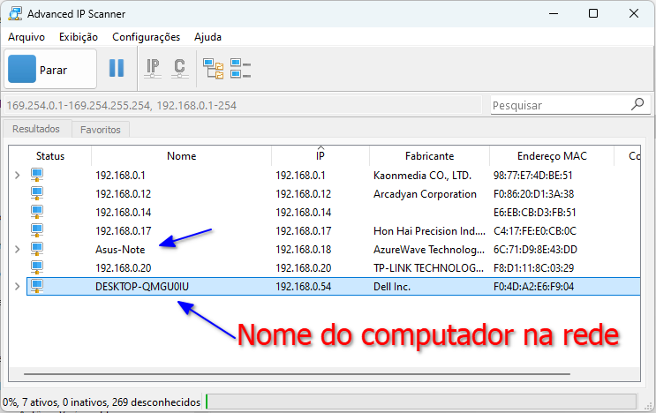656x413 pixels.
Task: Click MAC address F0:86:20:D1:3A:38
Action: [533, 194]
